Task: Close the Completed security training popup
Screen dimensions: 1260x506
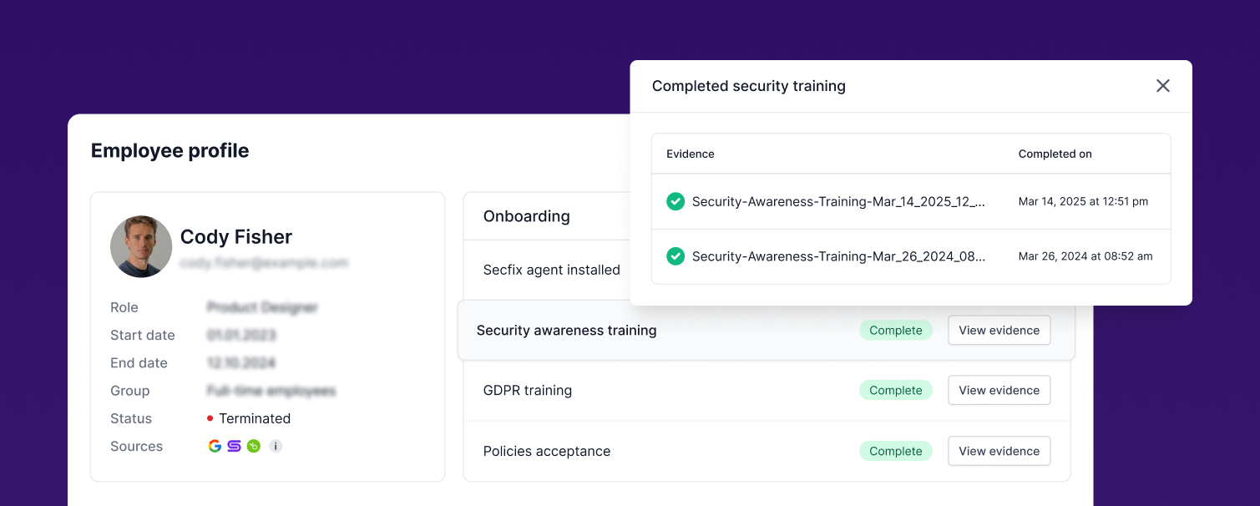Action: [x=1162, y=86]
